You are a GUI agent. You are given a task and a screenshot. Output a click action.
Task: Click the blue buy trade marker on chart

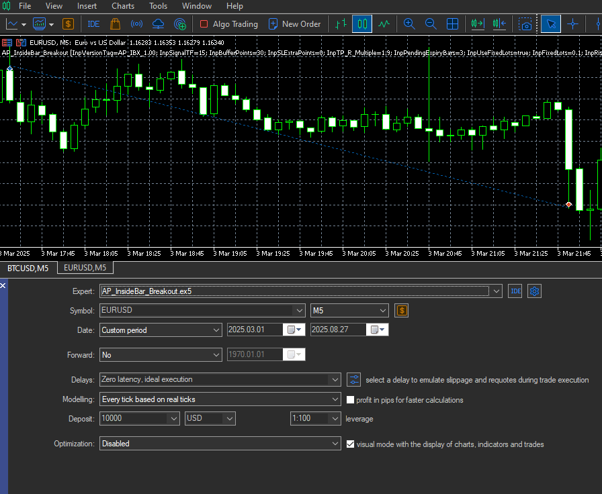coord(9,68)
